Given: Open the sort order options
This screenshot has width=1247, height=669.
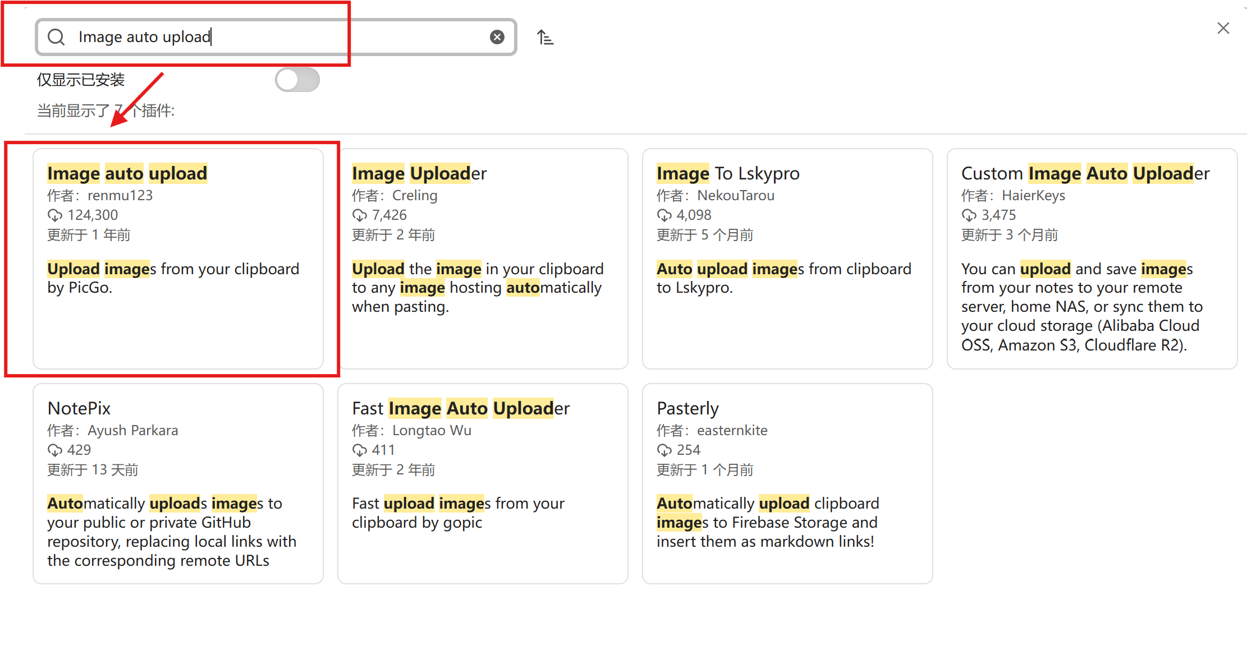Looking at the screenshot, I should [545, 38].
